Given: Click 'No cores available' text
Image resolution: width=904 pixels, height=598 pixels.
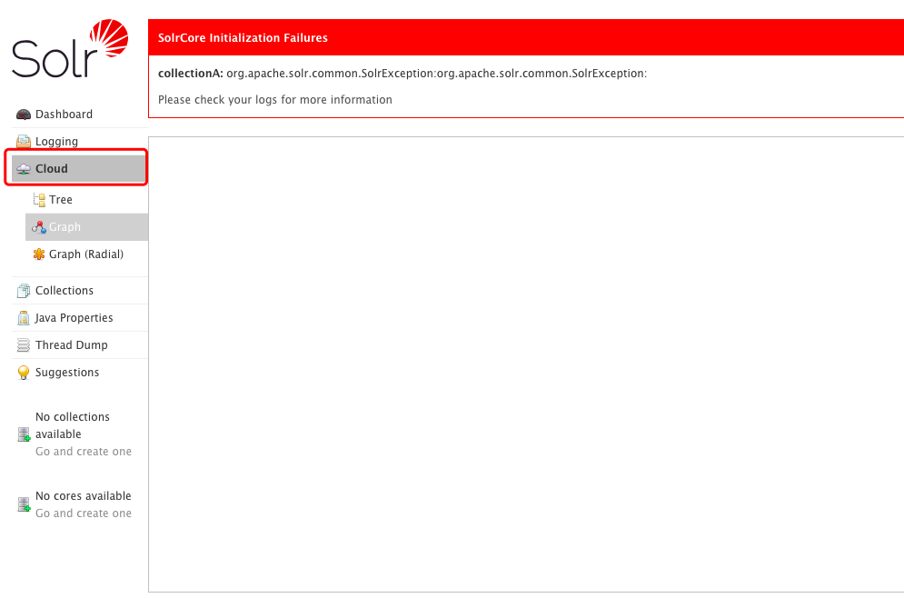Looking at the screenshot, I should [x=84, y=496].
